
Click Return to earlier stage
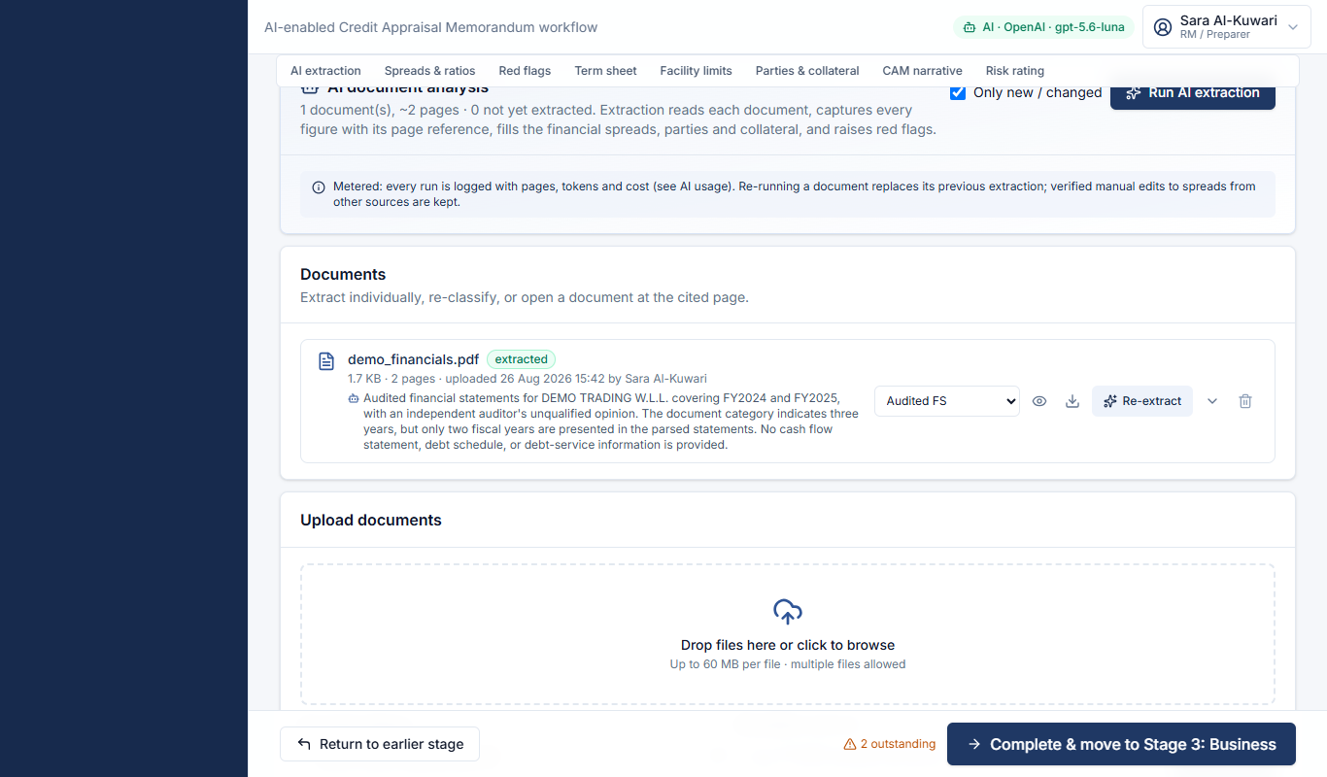point(380,744)
